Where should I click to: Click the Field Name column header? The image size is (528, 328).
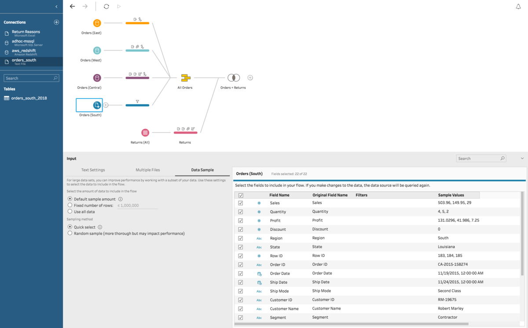pyautogui.click(x=279, y=195)
